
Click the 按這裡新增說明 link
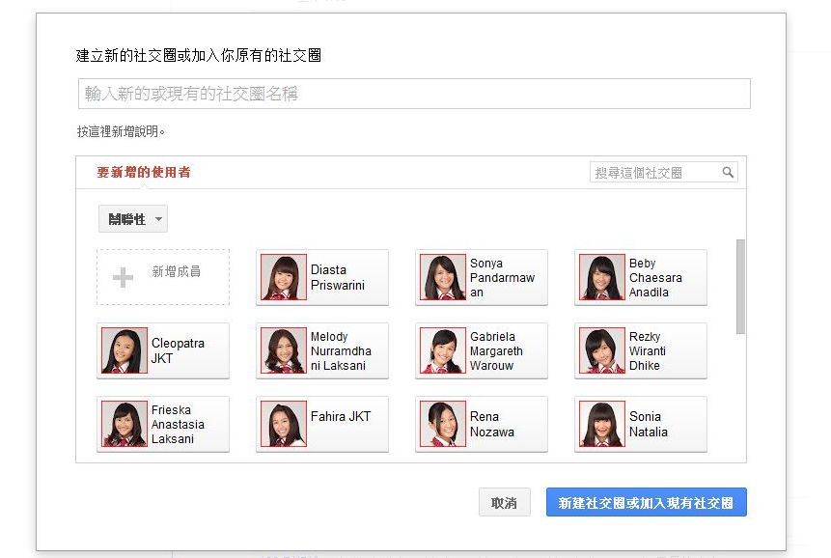tap(121, 131)
